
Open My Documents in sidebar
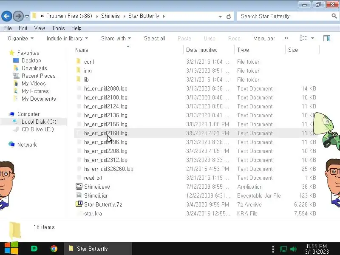pyautogui.click(x=39, y=99)
